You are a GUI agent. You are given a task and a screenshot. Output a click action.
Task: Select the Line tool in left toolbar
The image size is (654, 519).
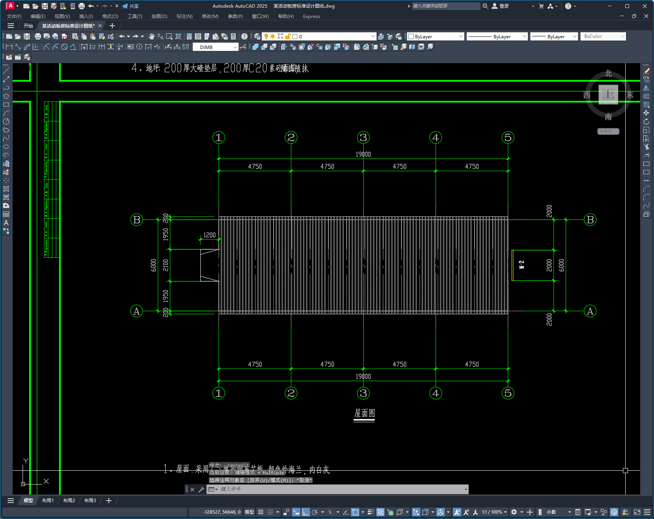6,71
